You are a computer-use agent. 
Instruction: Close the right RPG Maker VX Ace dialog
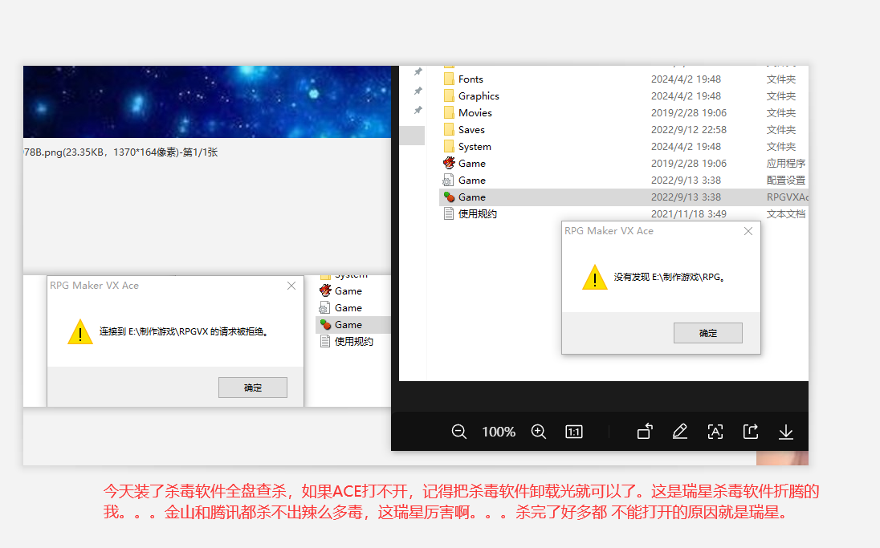748,231
